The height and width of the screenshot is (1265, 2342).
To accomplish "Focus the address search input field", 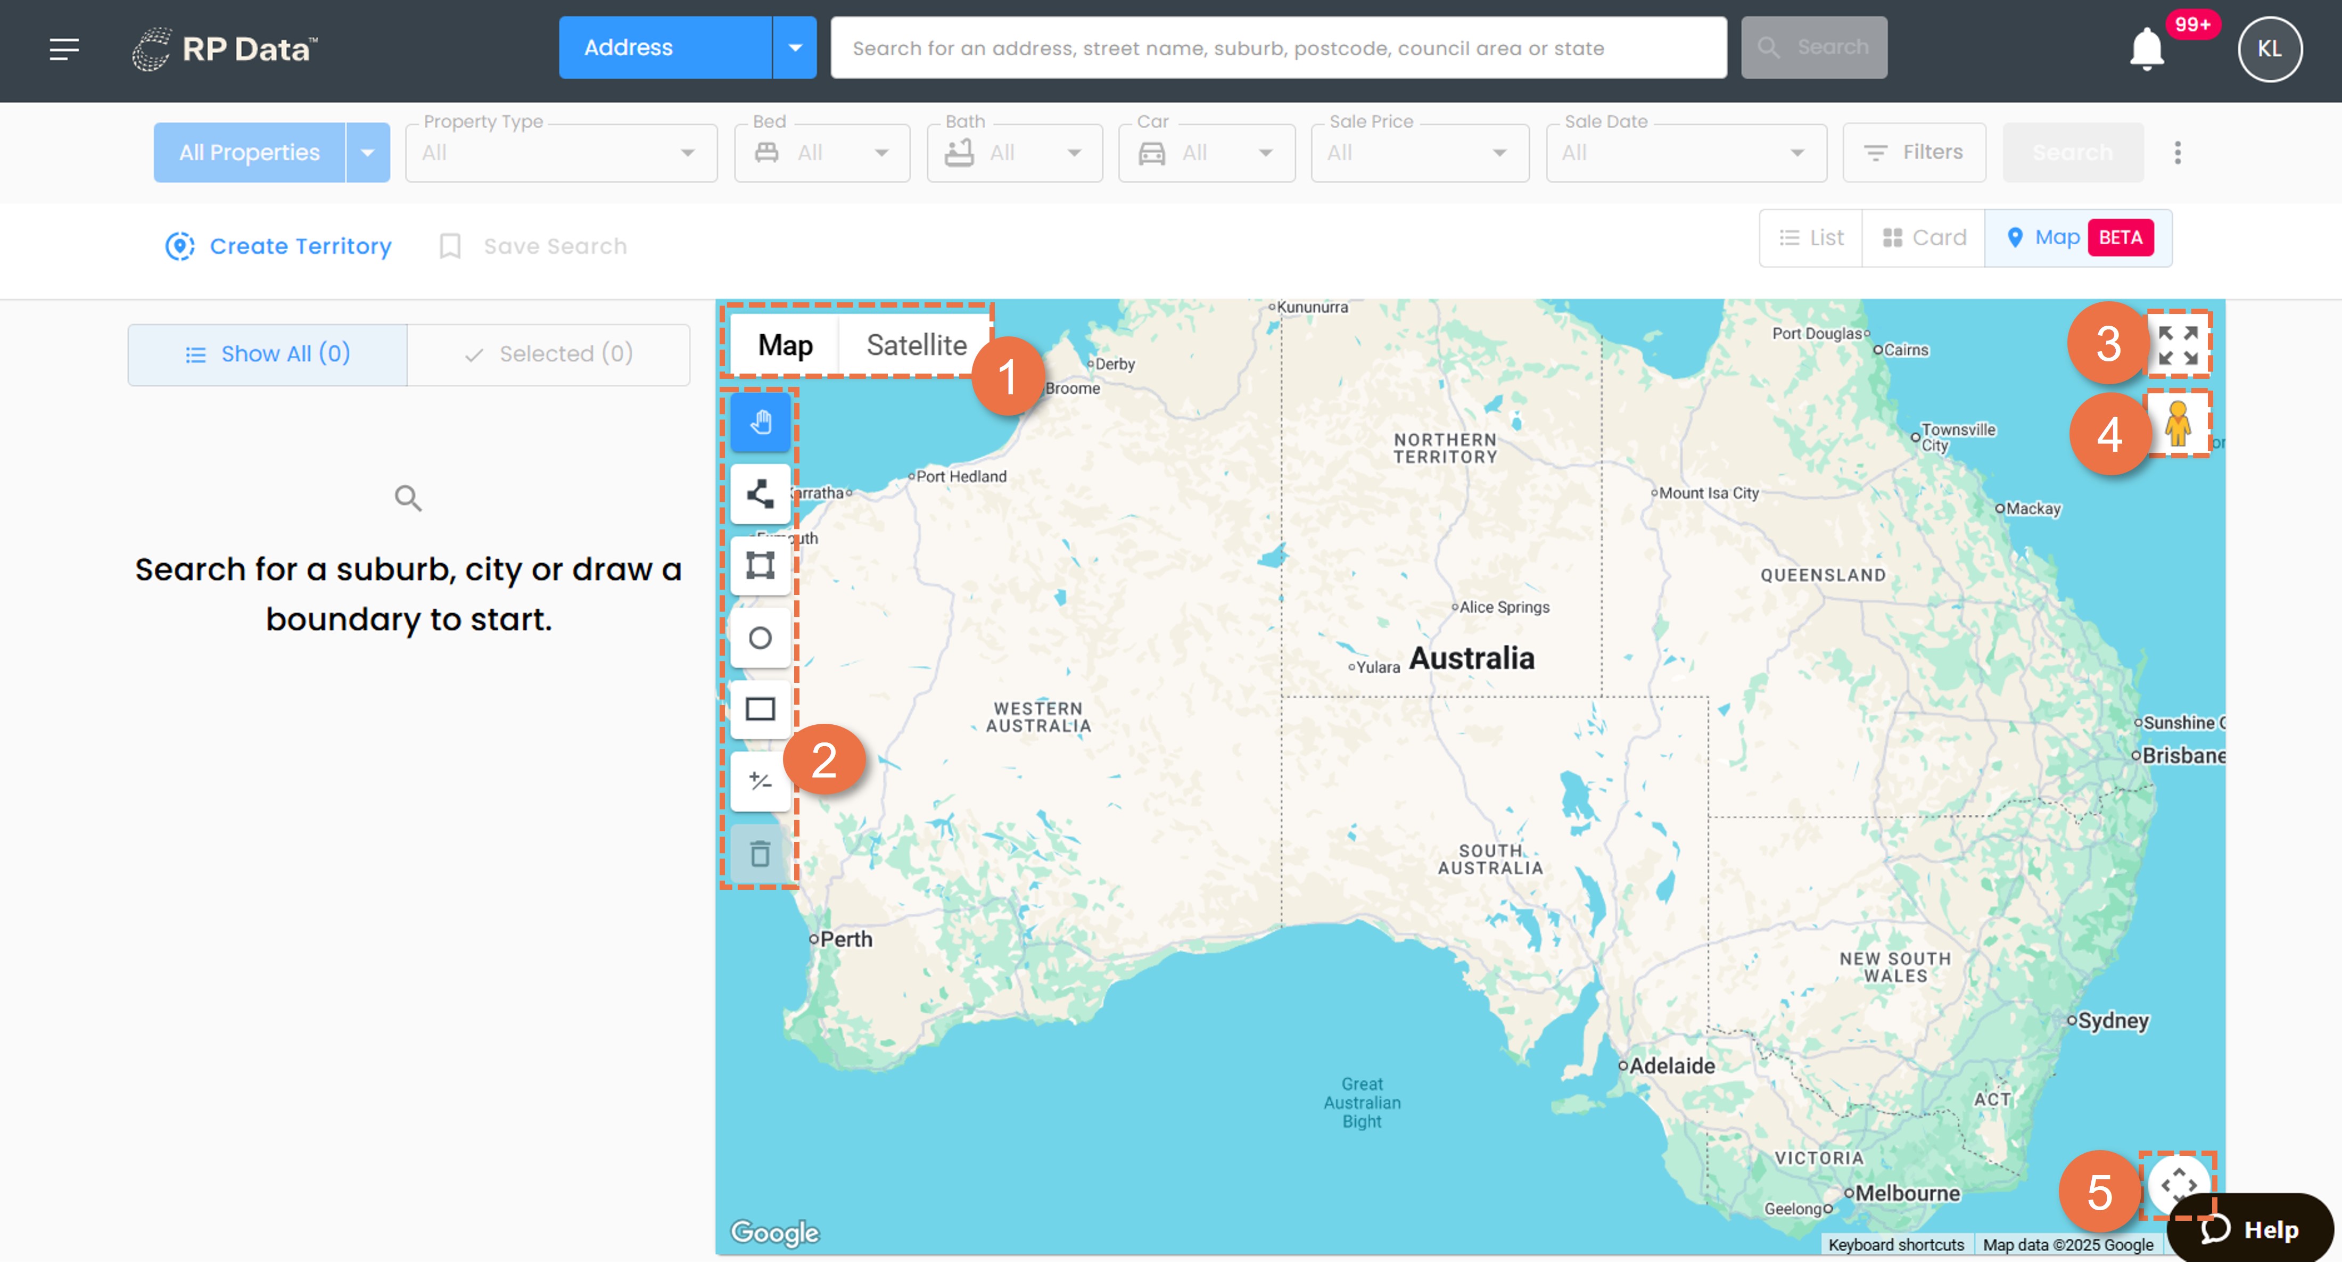I will pos(1279,47).
